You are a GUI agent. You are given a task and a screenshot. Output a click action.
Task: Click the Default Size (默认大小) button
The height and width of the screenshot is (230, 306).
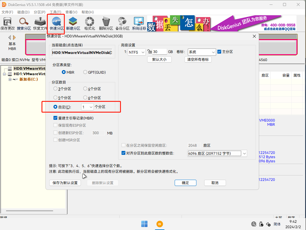pyautogui.click(x=159, y=60)
